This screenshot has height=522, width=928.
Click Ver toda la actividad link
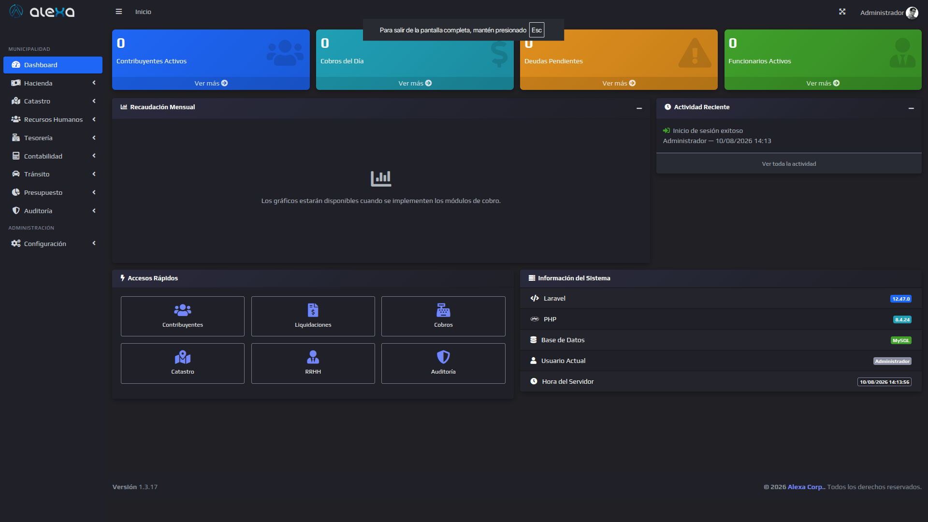click(x=789, y=164)
